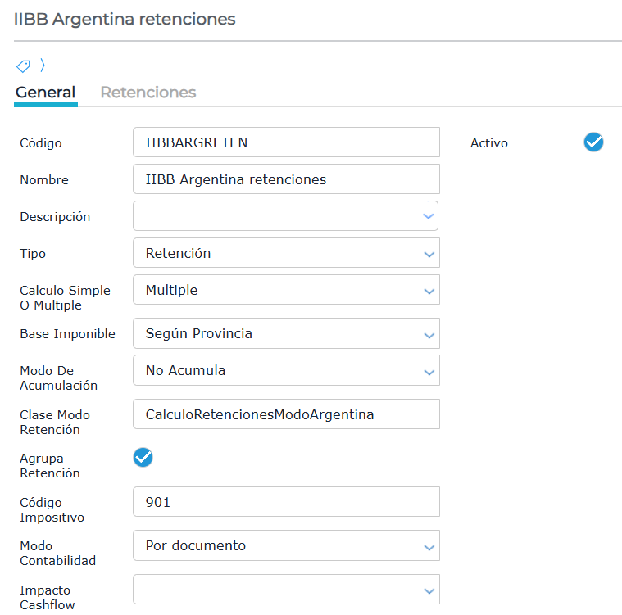This screenshot has height=615, width=622.
Task: Click the Por documento dropdown chevron
Action: [429, 548]
